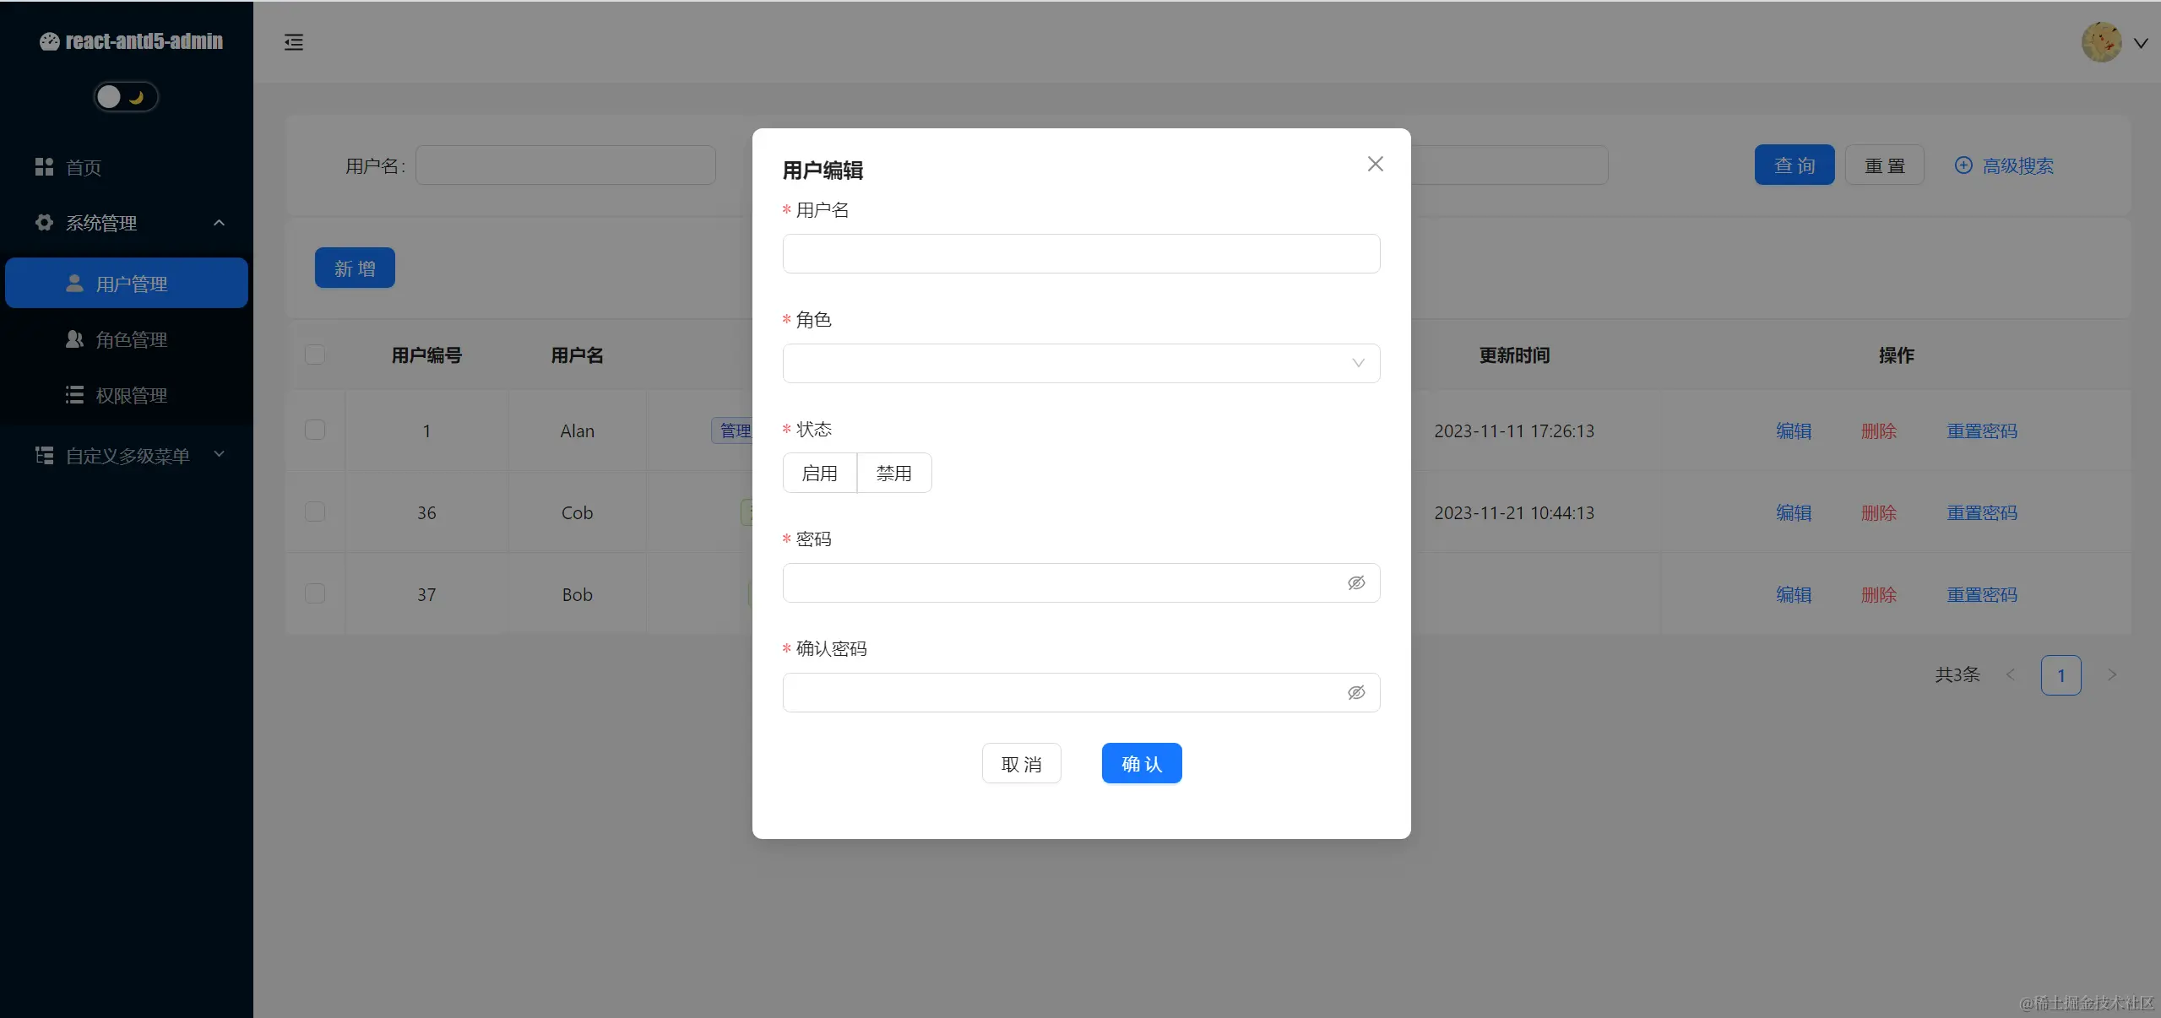Click the next page arrow
The height and width of the screenshot is (1018, 2161).
(x=2112, y=674)
